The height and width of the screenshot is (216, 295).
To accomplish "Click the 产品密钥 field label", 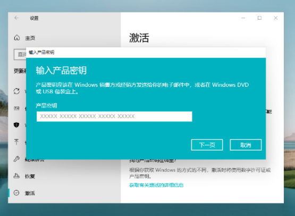I will click(46, 105).
